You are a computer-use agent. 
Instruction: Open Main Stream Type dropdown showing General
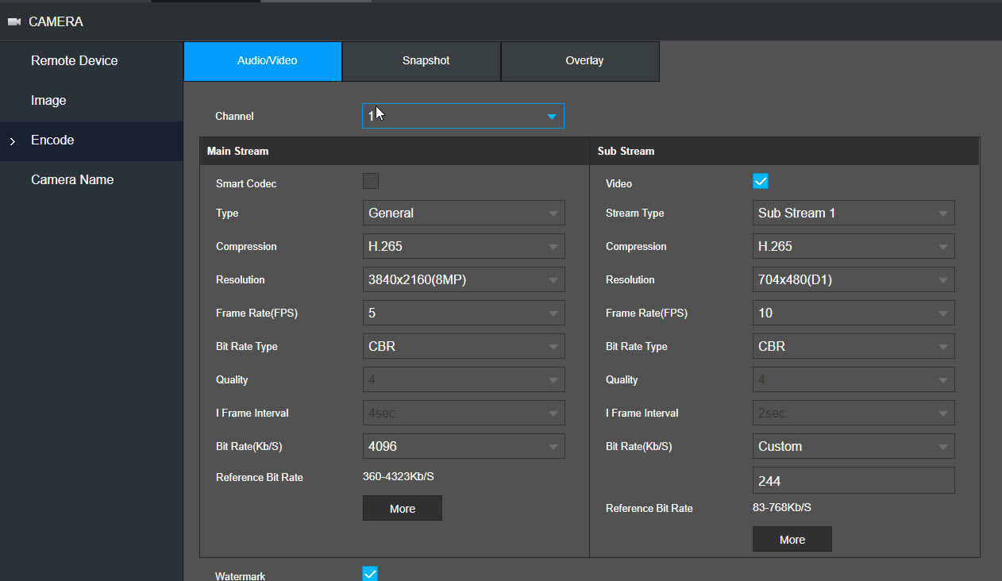tap(464, 213)
